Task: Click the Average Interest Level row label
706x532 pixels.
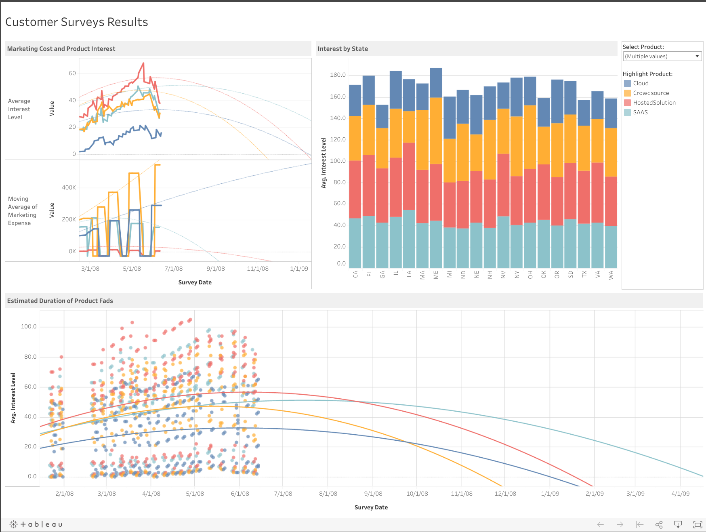Action: coord(19,109)
